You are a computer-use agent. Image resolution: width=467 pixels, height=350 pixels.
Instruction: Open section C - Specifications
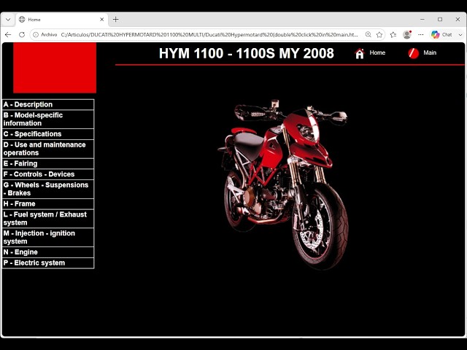[x=48, y=134]
